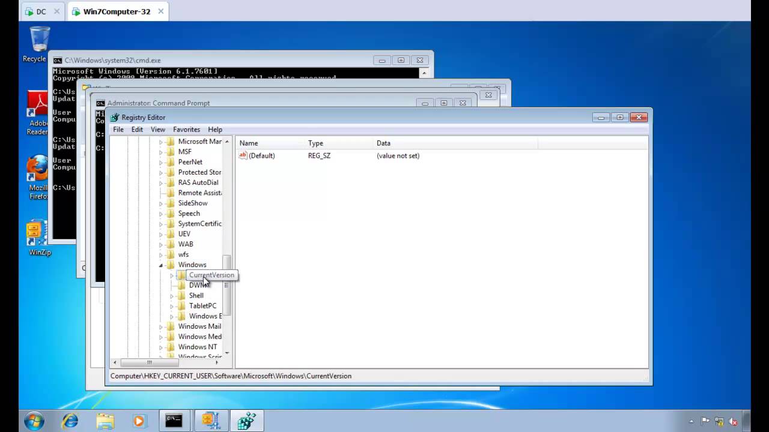Click the Registry Editor title bar icon

[x=115, y=118]
